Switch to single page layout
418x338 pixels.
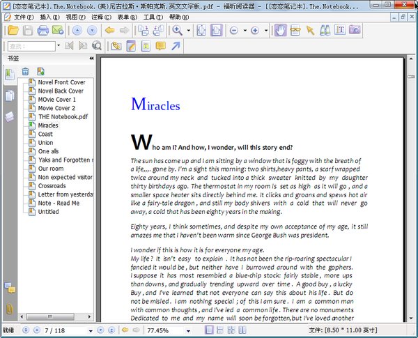[x=209, y=330]
